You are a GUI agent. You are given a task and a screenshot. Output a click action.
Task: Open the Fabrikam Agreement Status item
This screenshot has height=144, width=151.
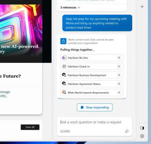tap(92, 84)
